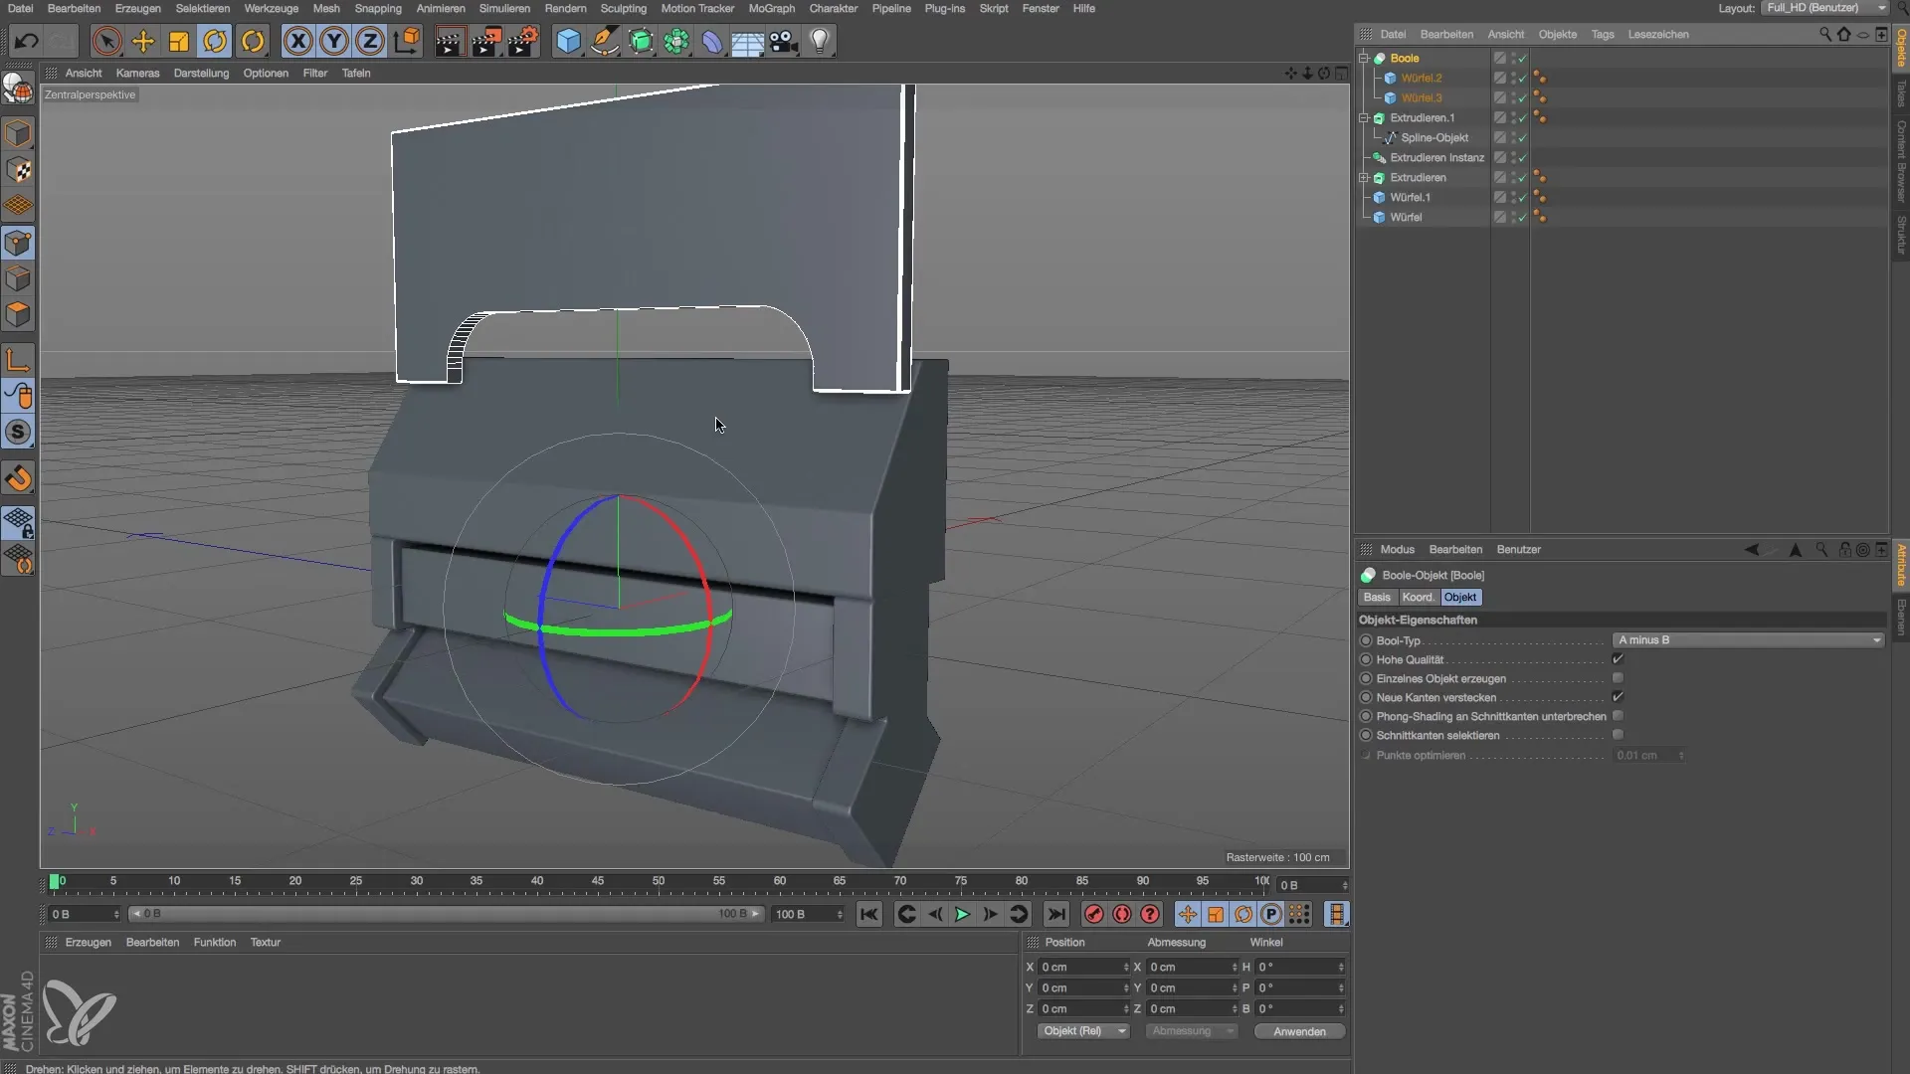Switch to the Basis tab

1377,598
